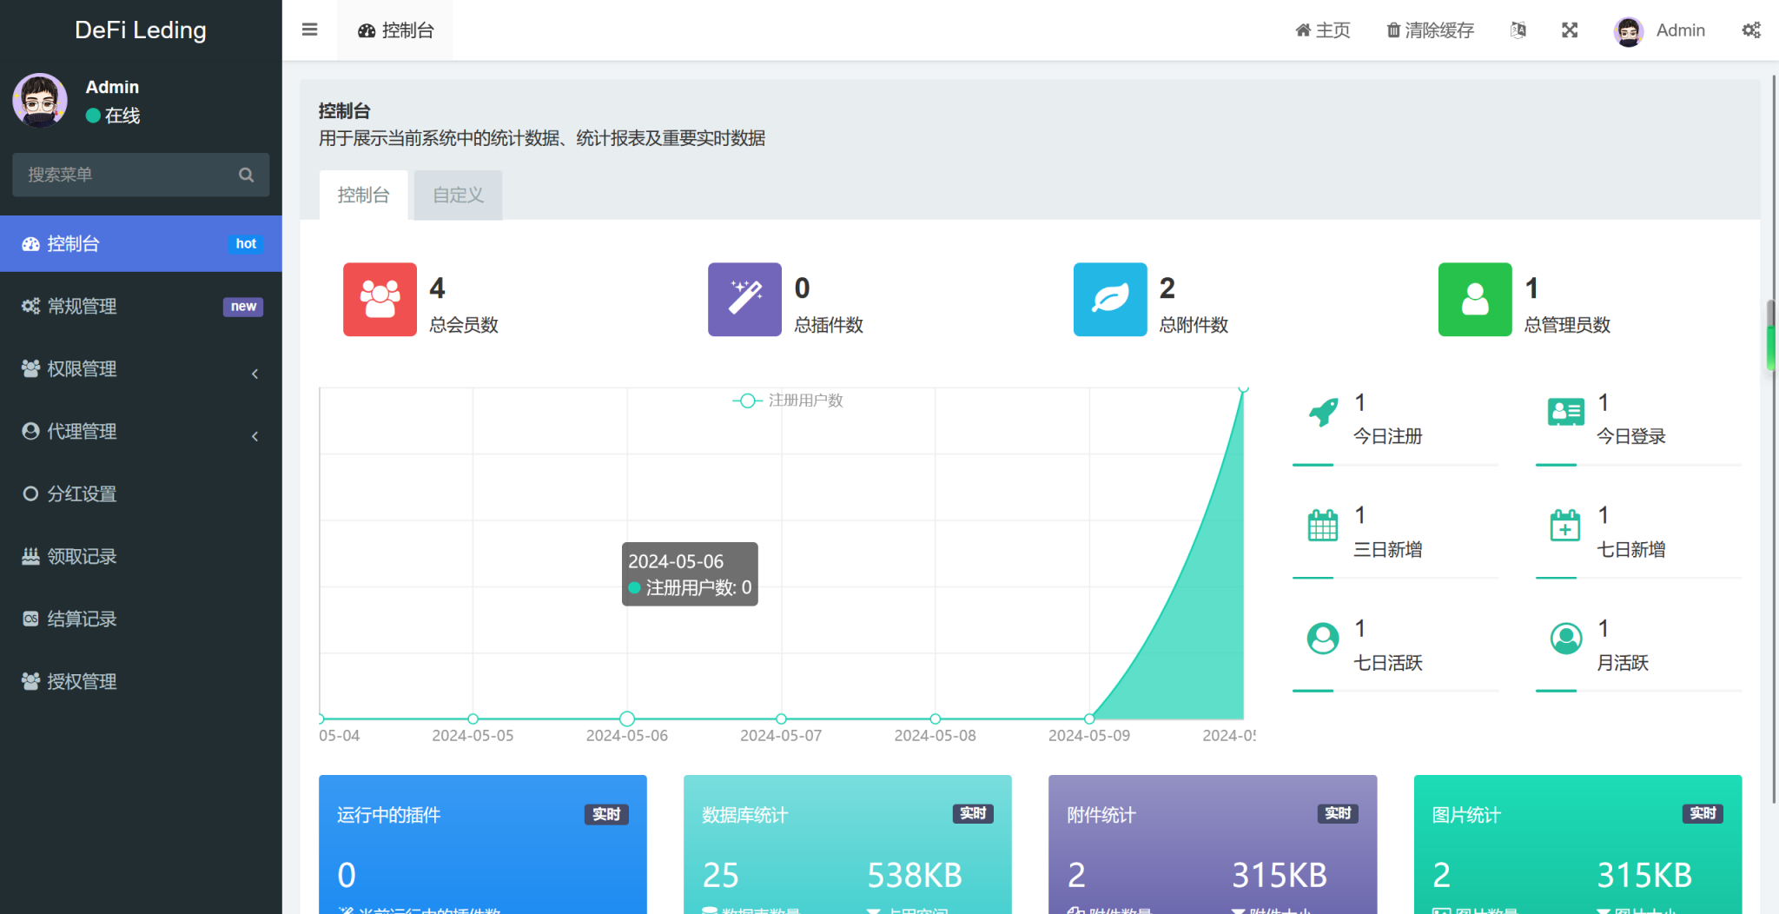Expand 权限管理 with its chevron
Screen dimensions: 1779x914
tap(255, 374)
